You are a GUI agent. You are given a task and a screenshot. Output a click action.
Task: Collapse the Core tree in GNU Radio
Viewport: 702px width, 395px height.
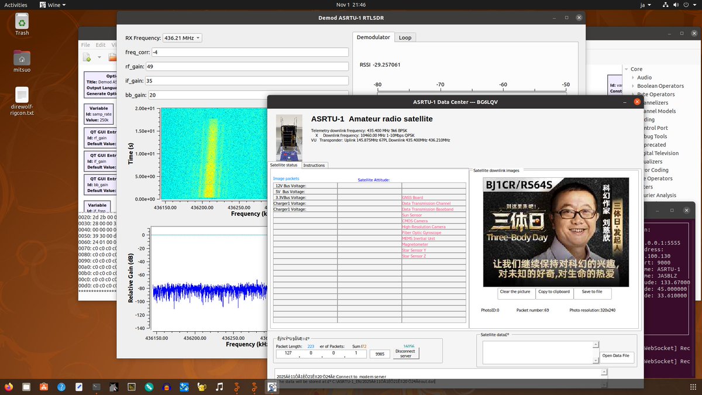pyautogui.click(x=626, y=69)
